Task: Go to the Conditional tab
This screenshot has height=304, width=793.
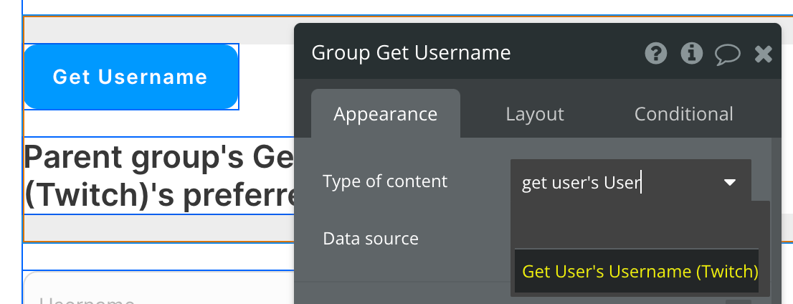Action: [683, 114]
